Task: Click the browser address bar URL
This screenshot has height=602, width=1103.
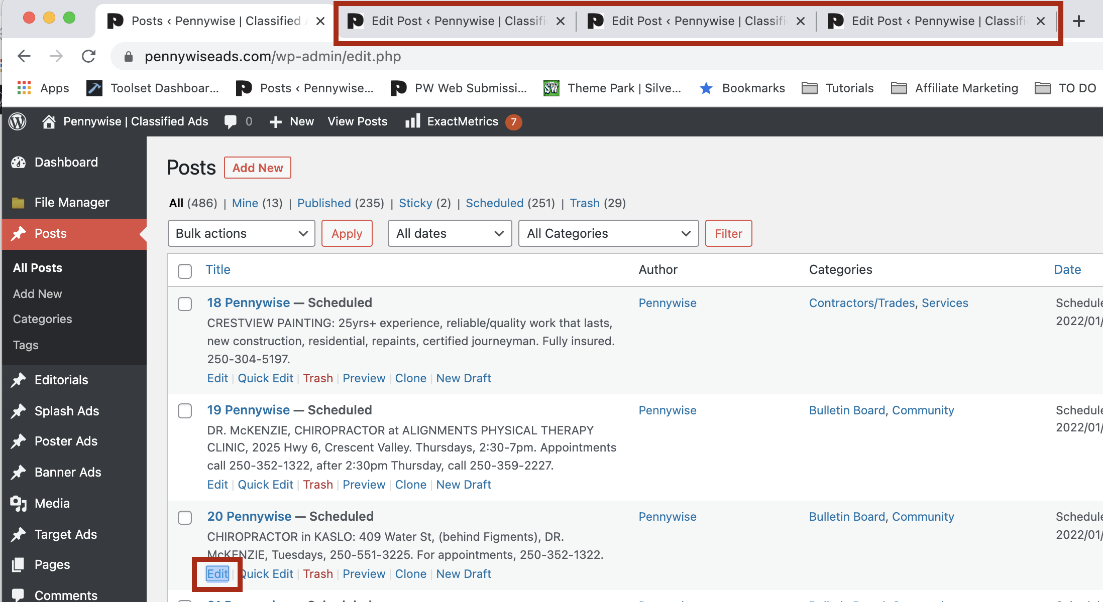Action: coord(273,57)
